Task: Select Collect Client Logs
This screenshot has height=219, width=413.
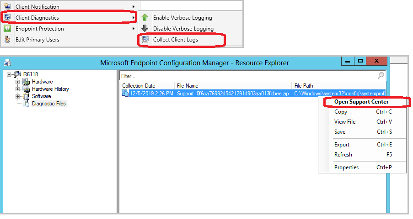Action: pos(190,40)
